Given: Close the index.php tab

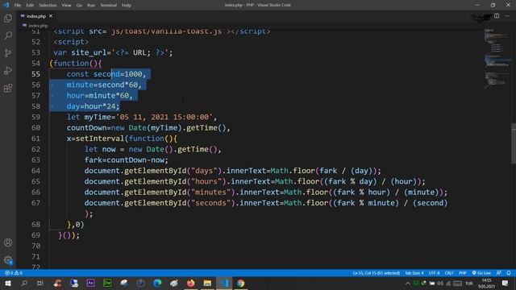Looking at the screenshot, I should [51, 16].
